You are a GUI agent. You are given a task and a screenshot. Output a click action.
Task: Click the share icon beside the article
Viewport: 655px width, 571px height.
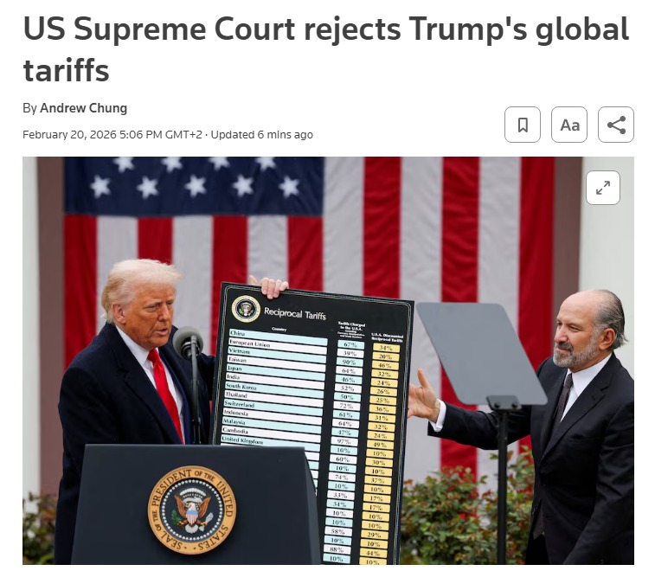click(x=616, y=125)
